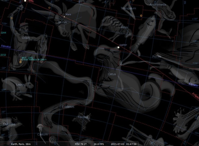Click the Equator label below Pisces

click(x=194, y=84)
